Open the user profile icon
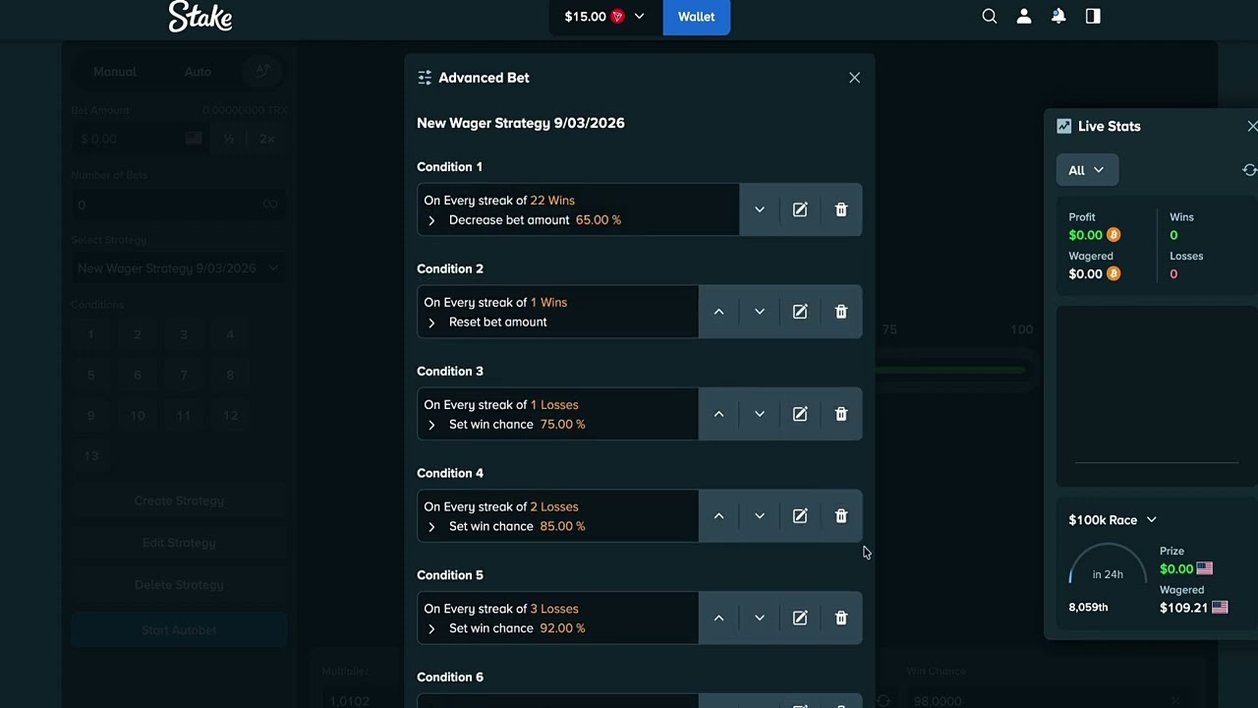This screenshot has width=1258, height=708. click(1024, 17)
